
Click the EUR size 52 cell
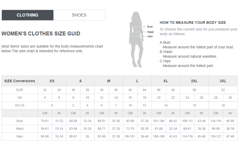point(223,90)
